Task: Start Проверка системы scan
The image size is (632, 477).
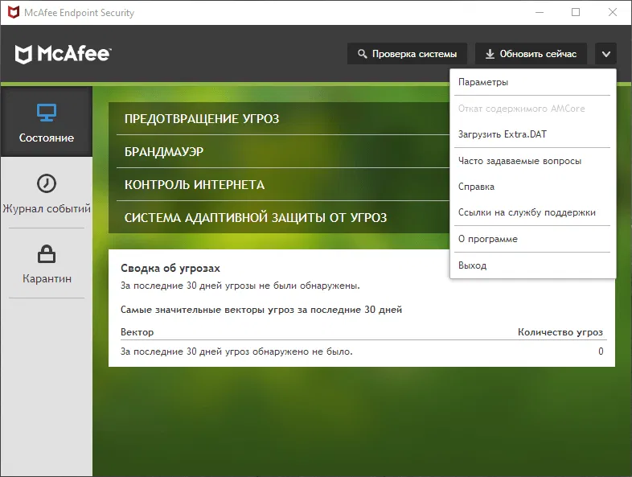Action: 407,54
